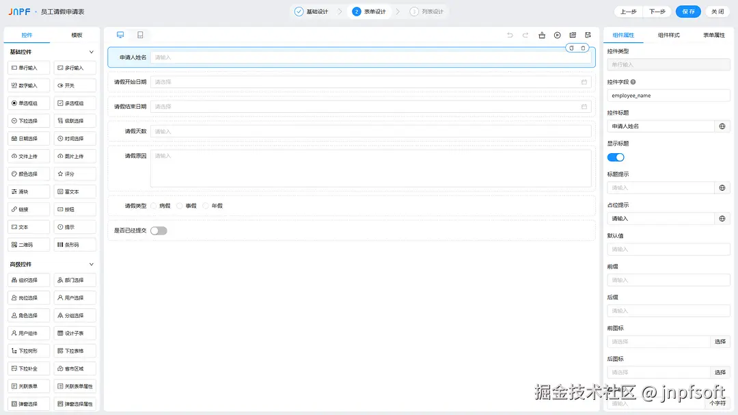The width and height of the screenshot is (738, 415).
Task: Switch to the 控件 tab
Action: (x=27, y=36)
